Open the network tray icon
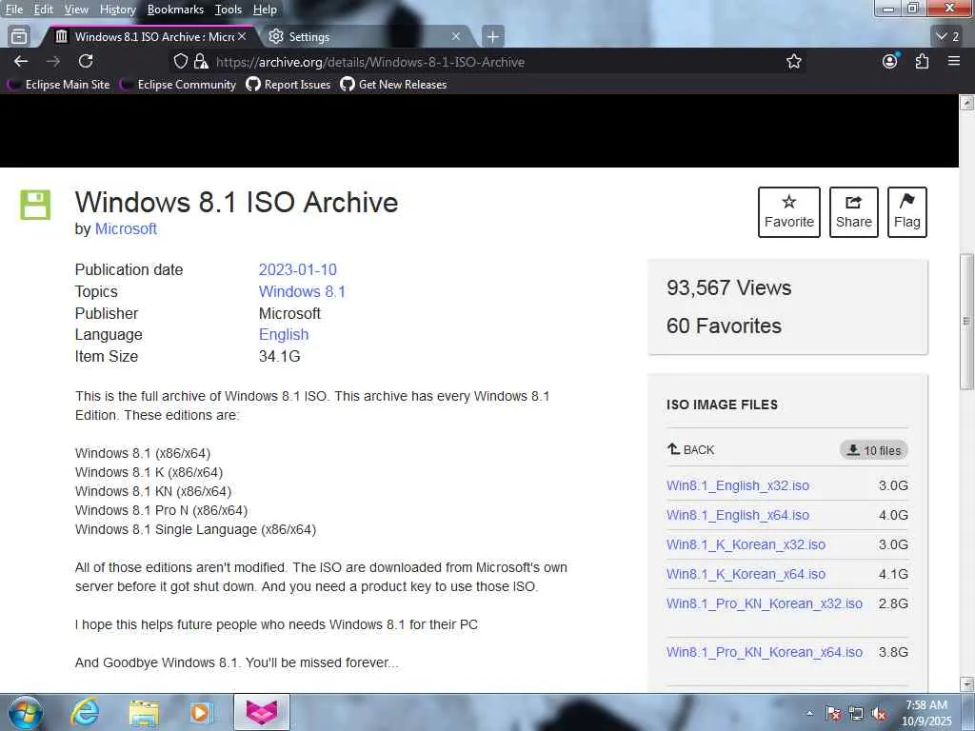 (x=856, y=714)
